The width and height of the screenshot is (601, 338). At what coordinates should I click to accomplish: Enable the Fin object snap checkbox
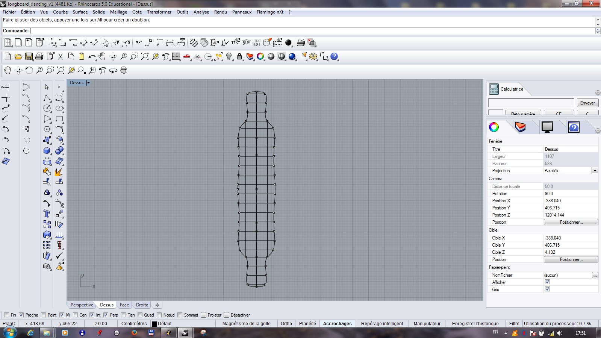6,315
